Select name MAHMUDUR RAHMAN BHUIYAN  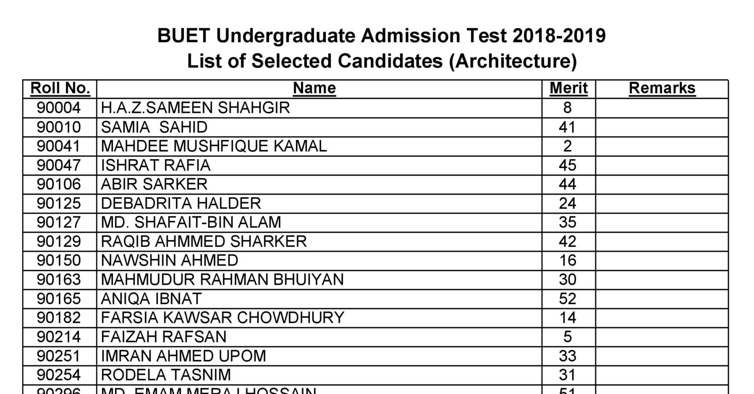tap(222, 280)
